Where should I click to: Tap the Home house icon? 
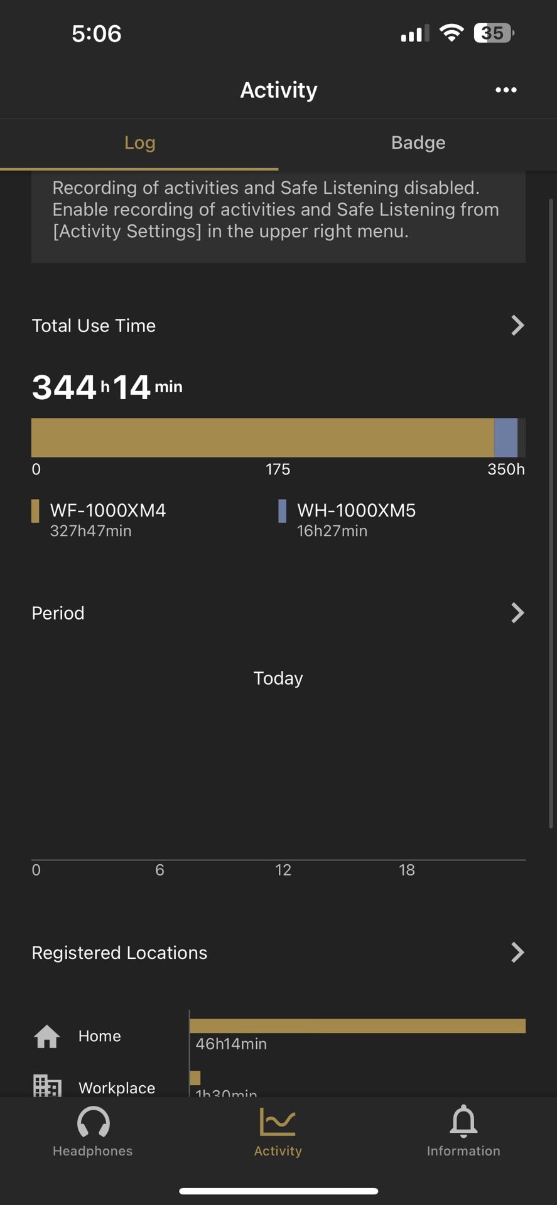coord(47,1036)
